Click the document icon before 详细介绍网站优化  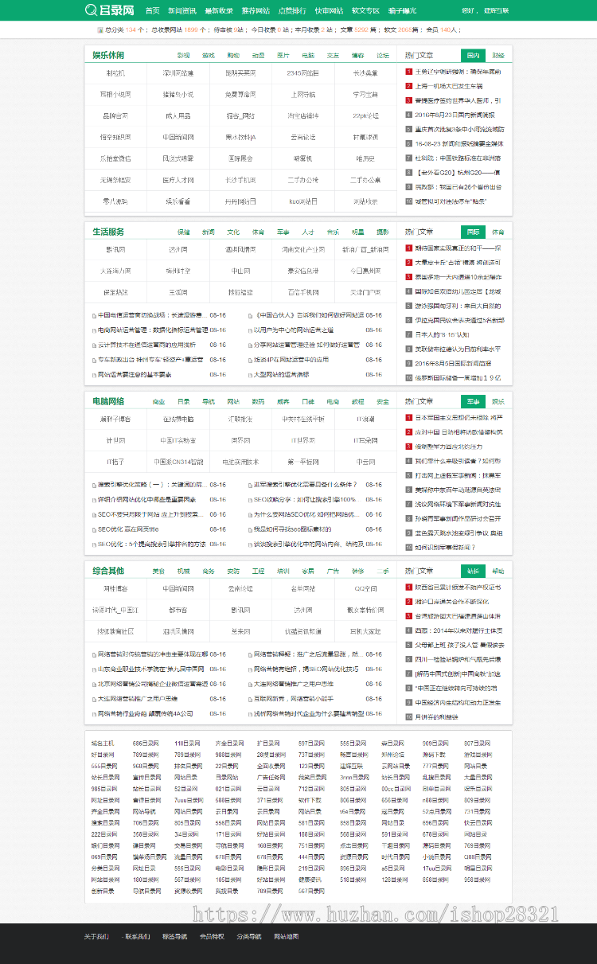(93, 499)
